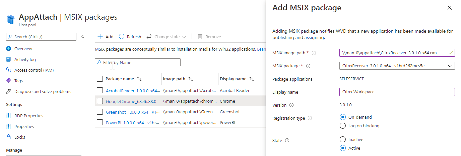Check the select-all header checkbox
The height and width of the screenshot is (156, 461).
coord(100,79)
